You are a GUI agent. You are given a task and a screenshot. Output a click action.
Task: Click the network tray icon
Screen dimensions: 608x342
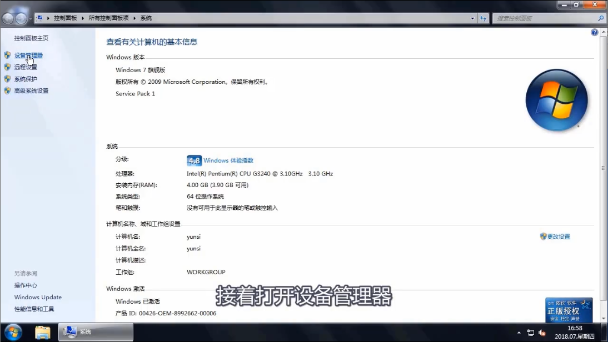pyautogui.click(x=531, y=333)
